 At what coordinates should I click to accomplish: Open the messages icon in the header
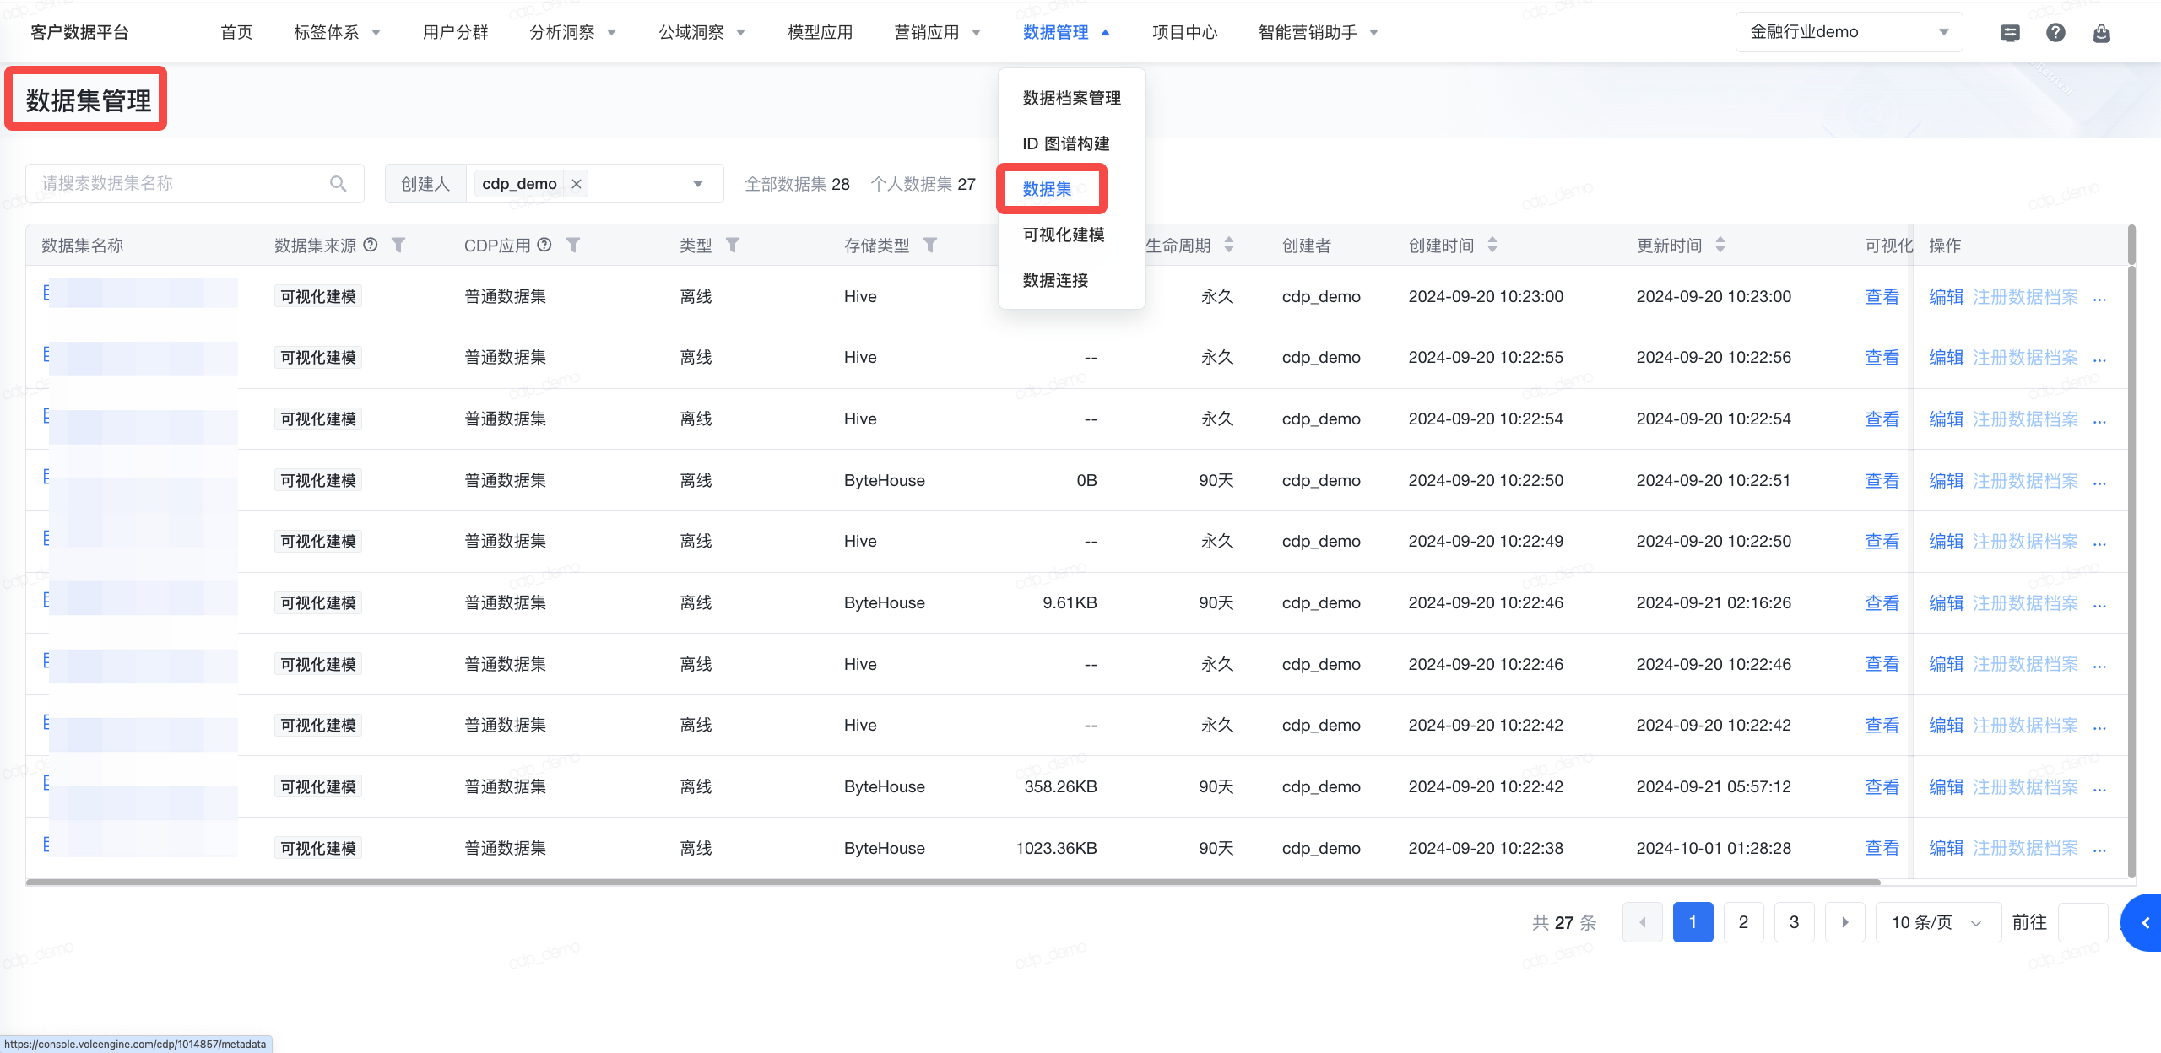coord(2010,33)
